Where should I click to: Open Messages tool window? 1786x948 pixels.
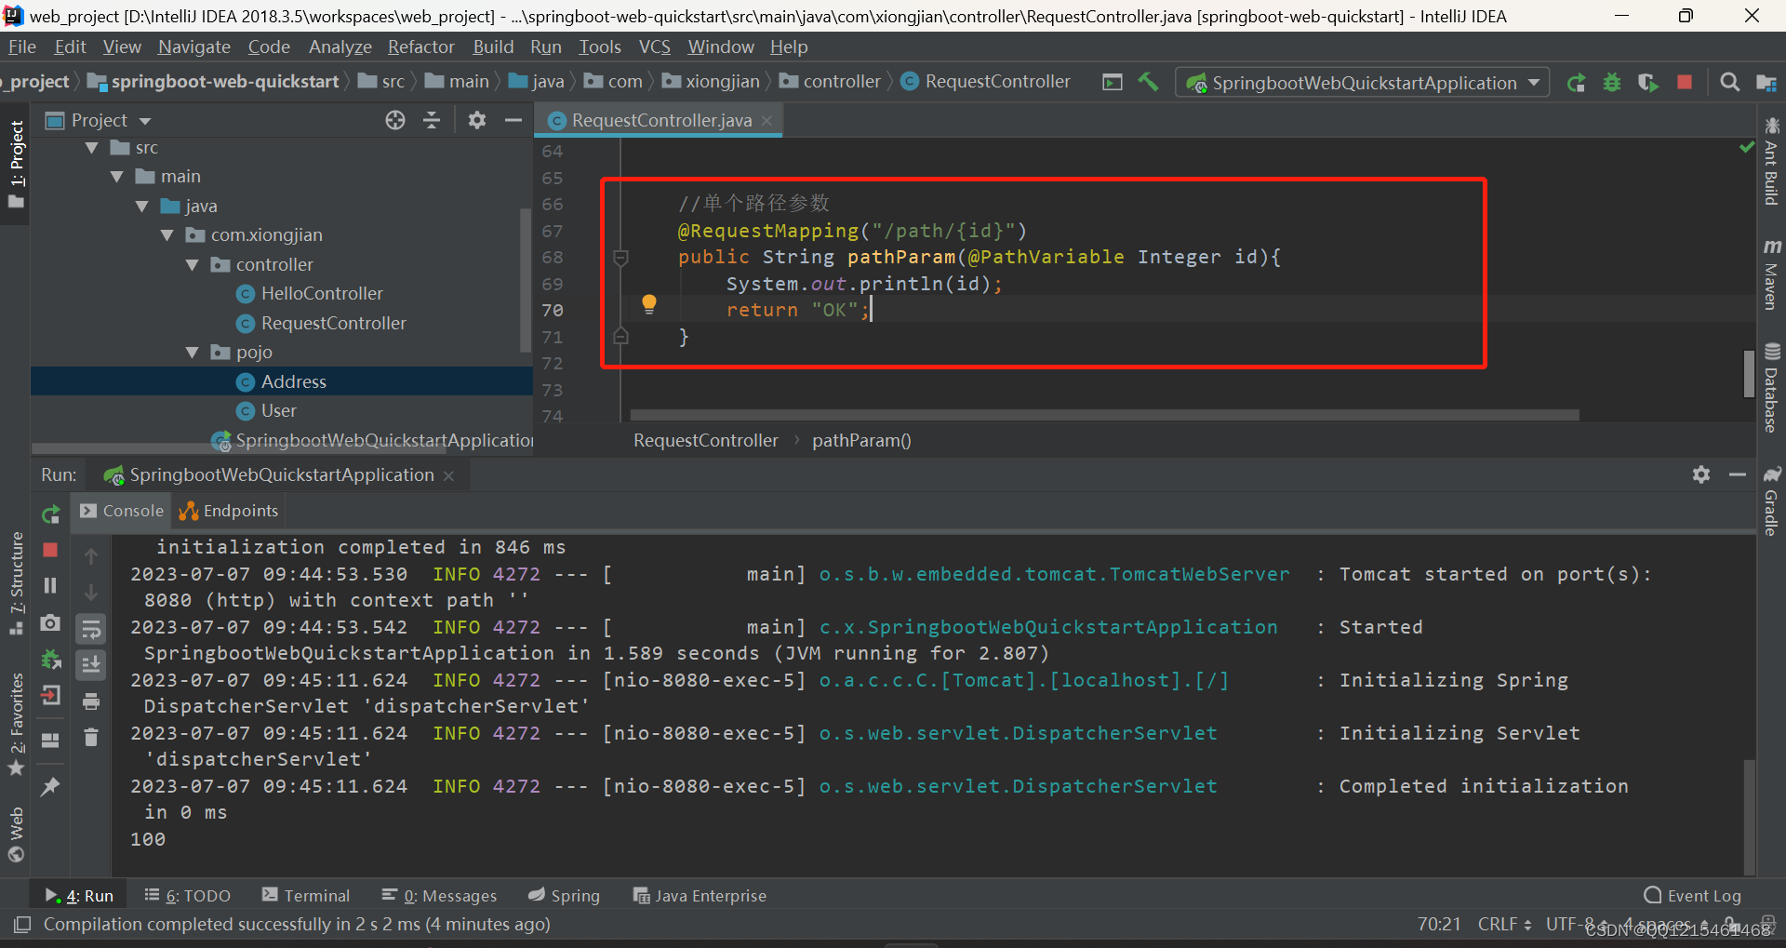(x=439, y=895)
